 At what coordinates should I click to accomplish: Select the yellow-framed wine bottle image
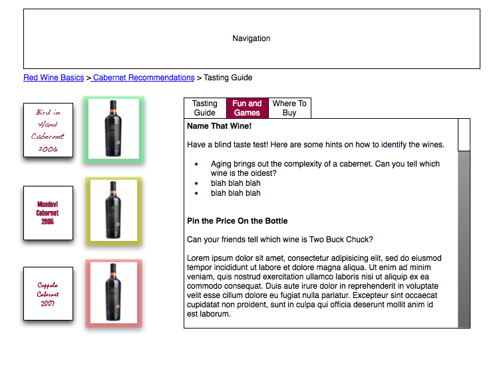(x=114, y=211)
